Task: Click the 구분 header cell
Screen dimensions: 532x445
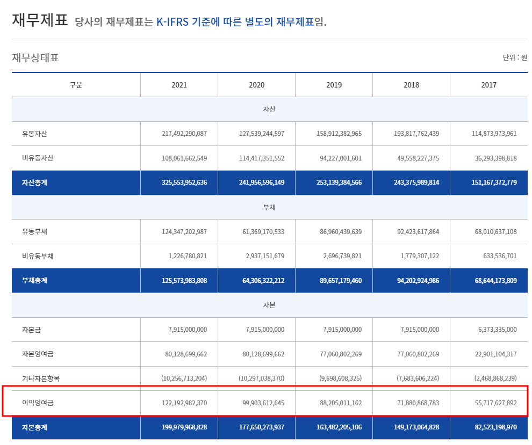Action: point(76,85)
